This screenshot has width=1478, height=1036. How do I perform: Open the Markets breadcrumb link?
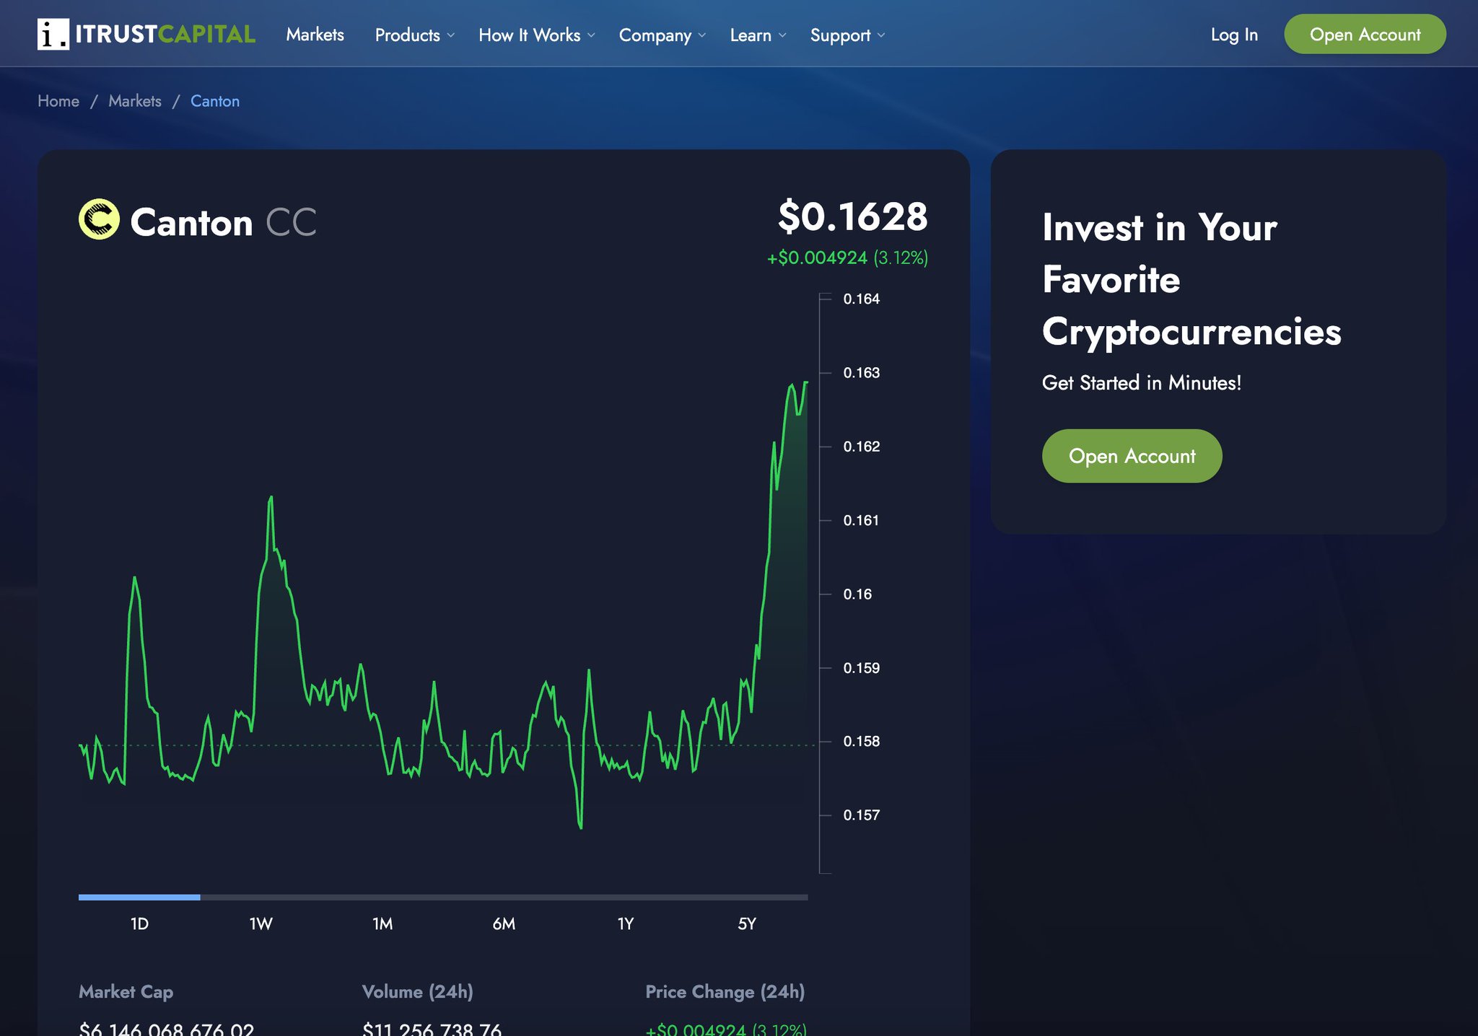pos(135,101)
